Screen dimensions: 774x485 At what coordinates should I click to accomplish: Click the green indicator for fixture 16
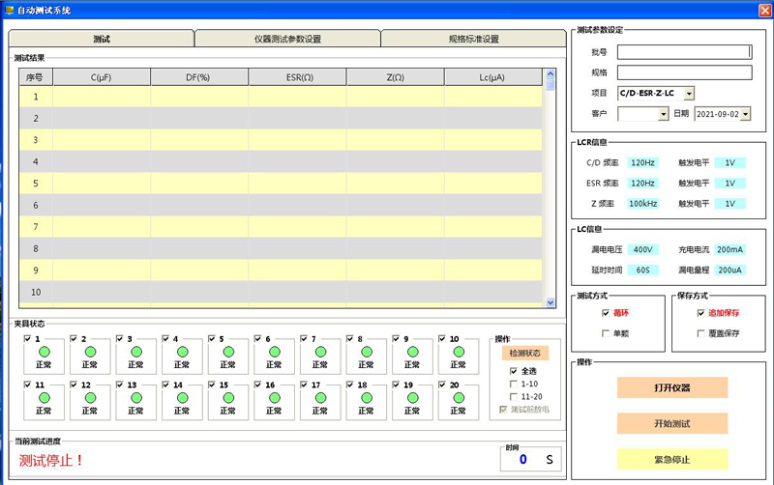pyautogui.click(x=274, y=397)
